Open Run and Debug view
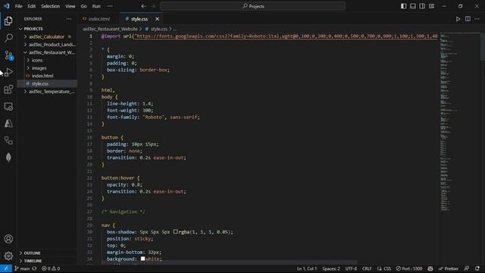 8,73
